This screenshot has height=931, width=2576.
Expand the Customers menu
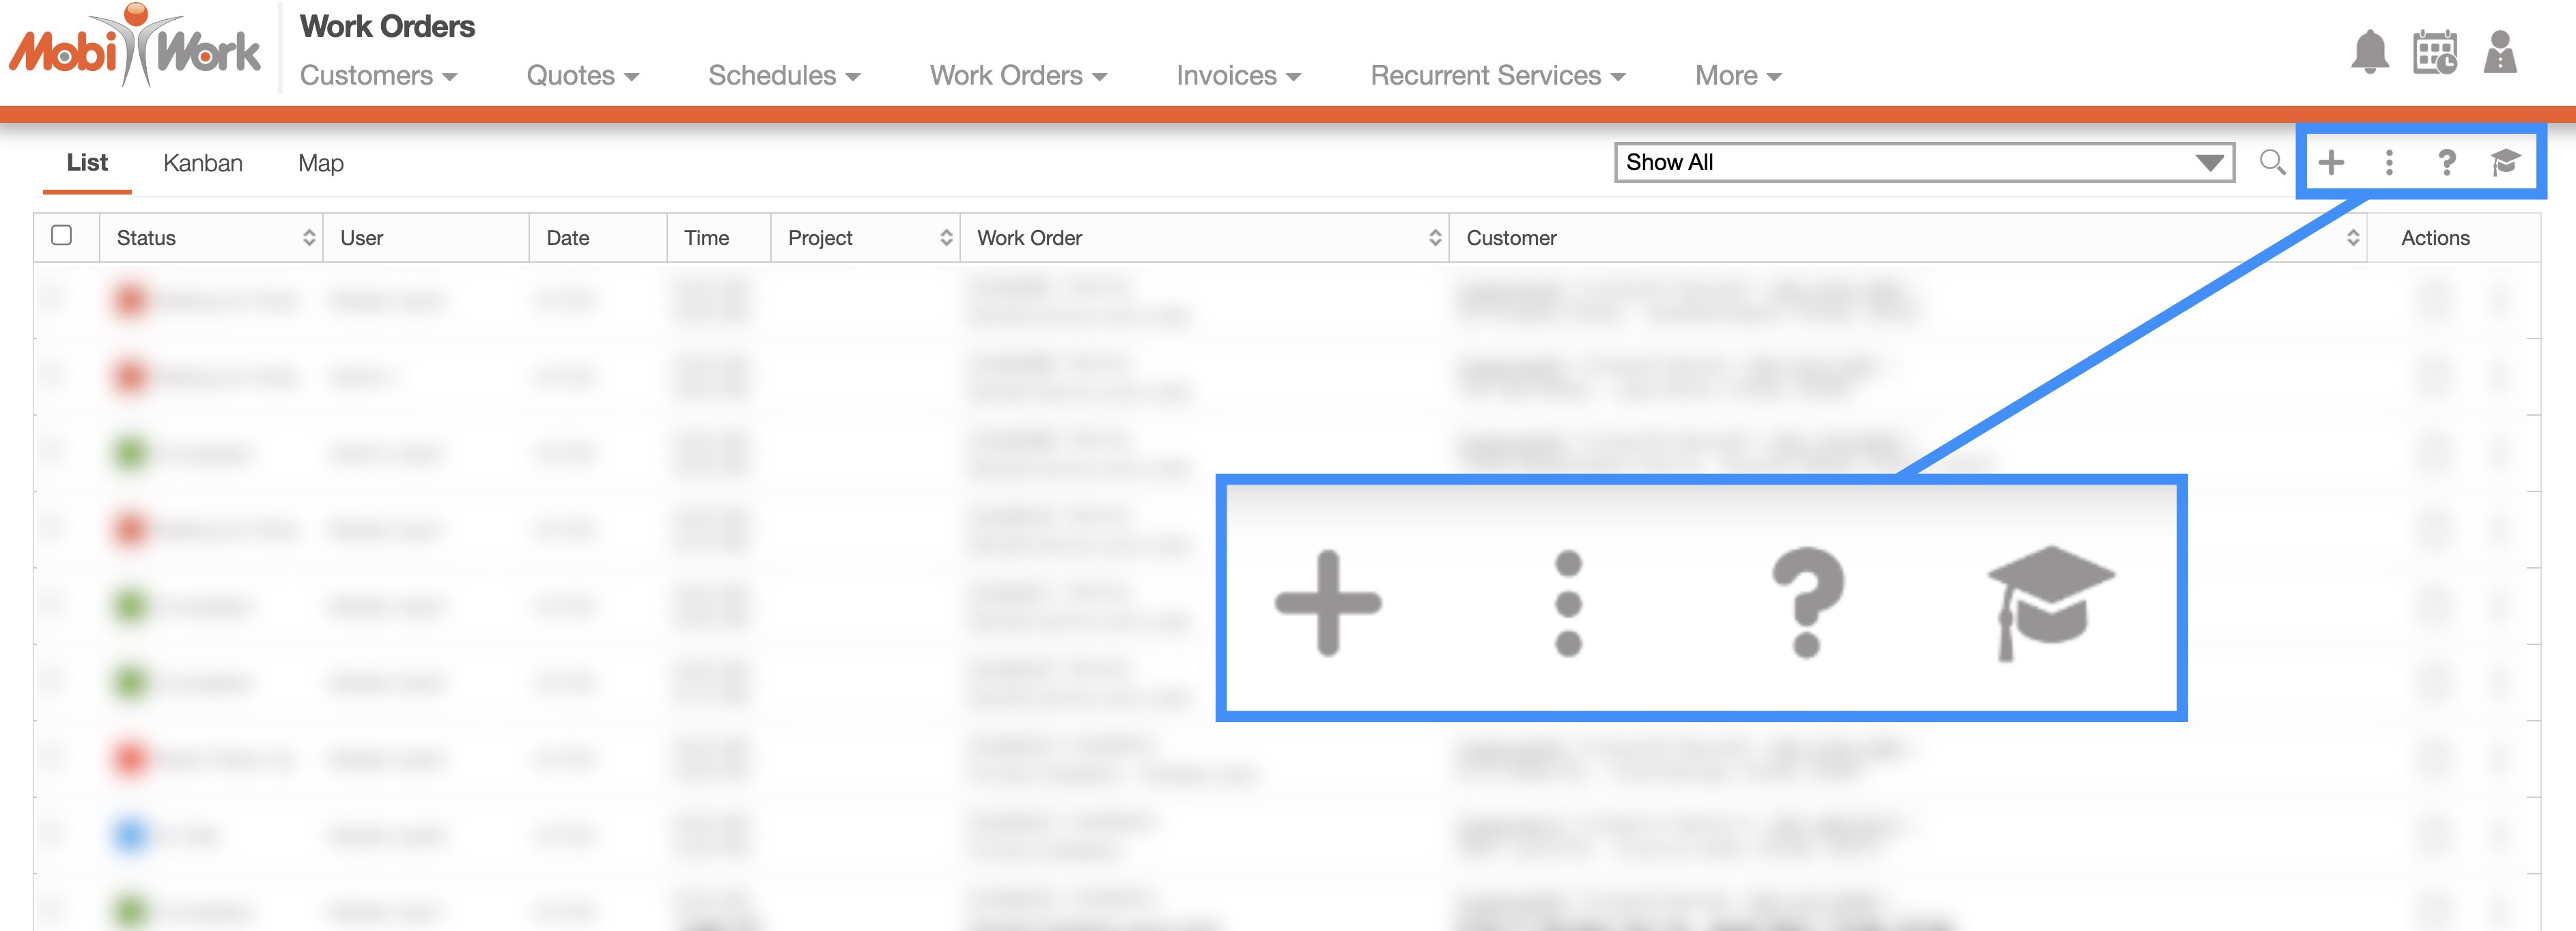(x=378, y=76)
